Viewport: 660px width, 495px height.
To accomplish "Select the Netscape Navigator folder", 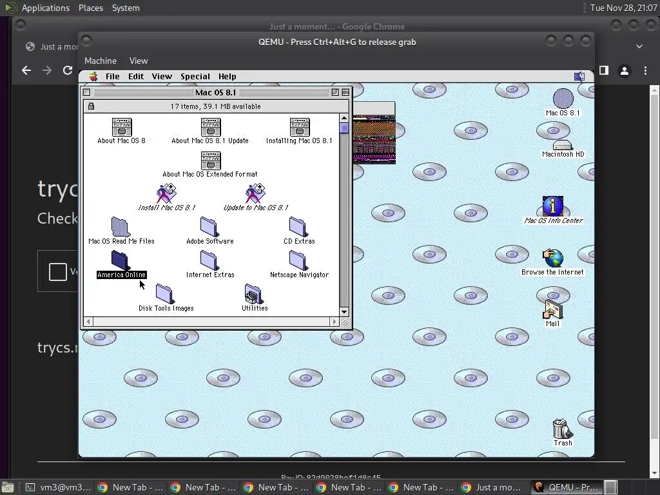I will tap(298, 260).
